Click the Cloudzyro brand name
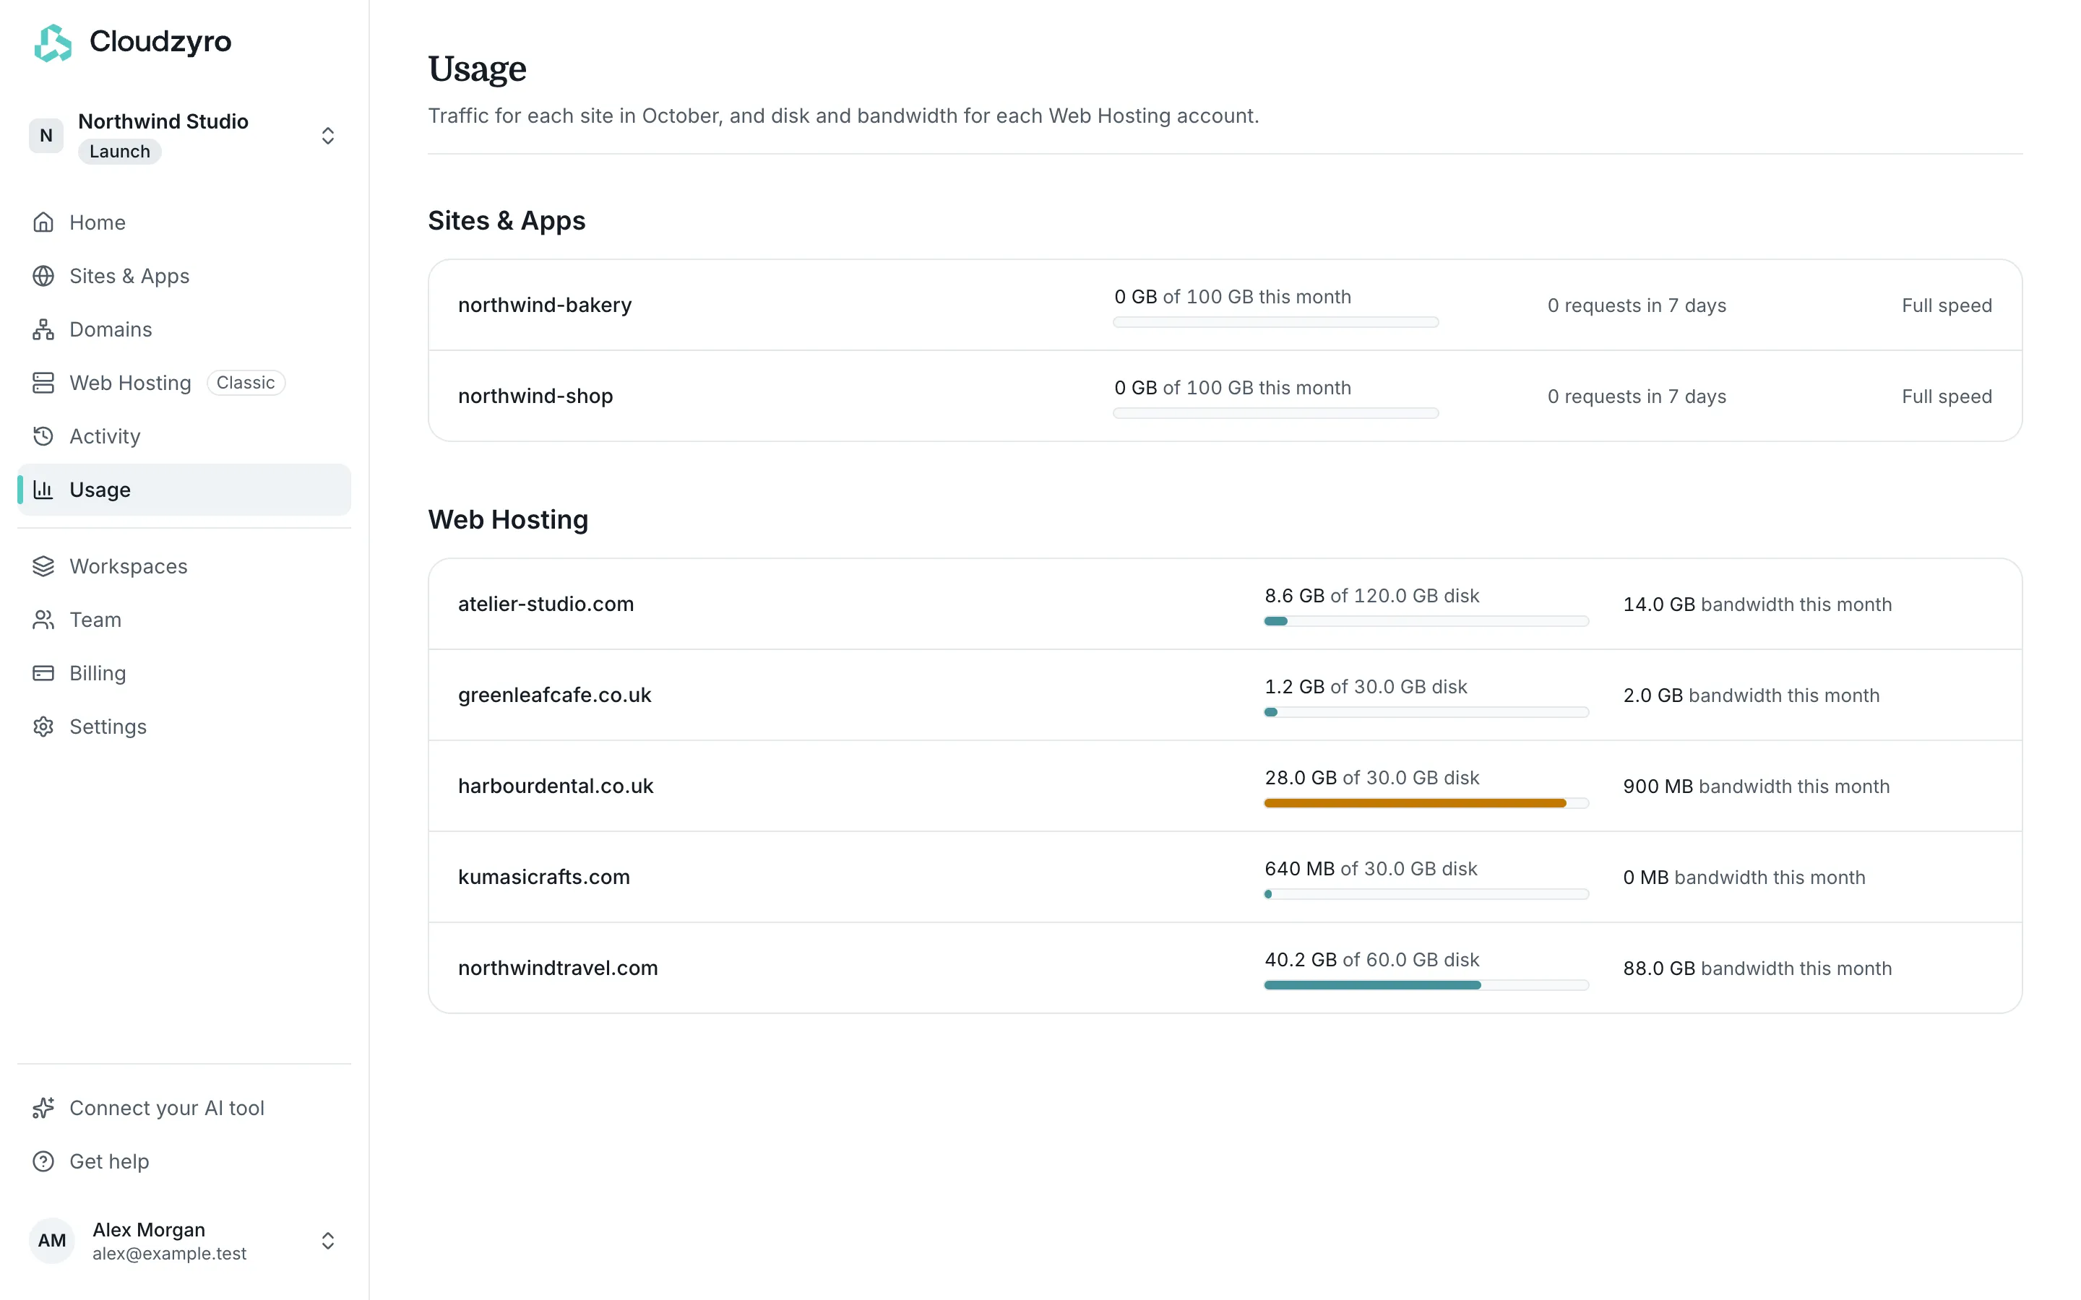 (x=160, y=41)
